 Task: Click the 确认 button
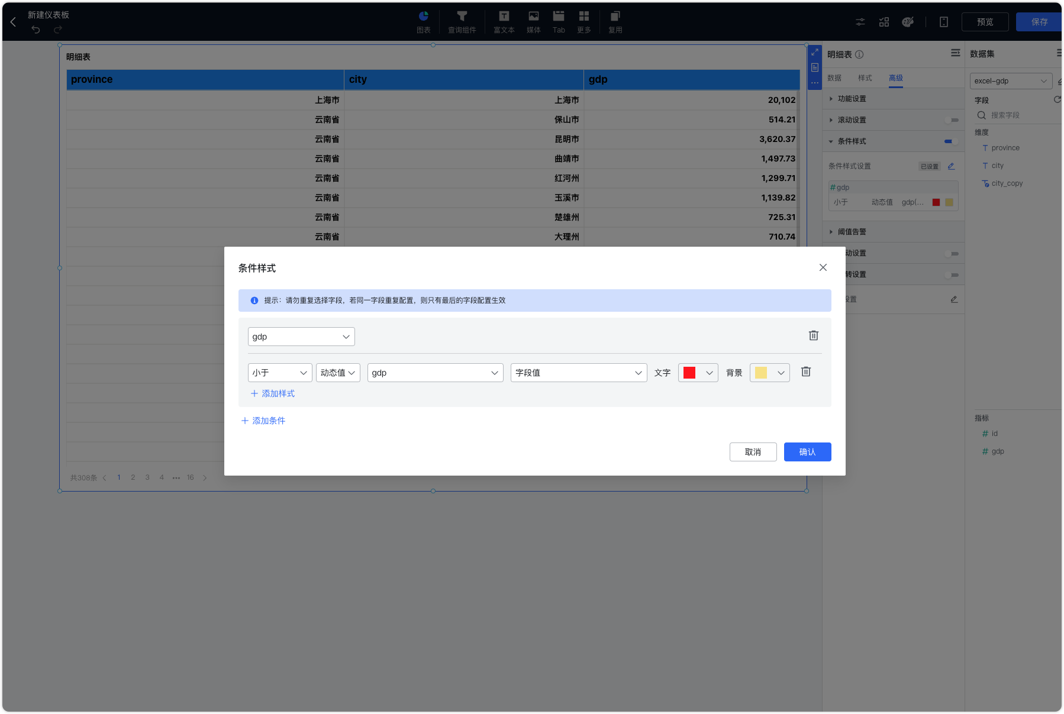(807, 452)
